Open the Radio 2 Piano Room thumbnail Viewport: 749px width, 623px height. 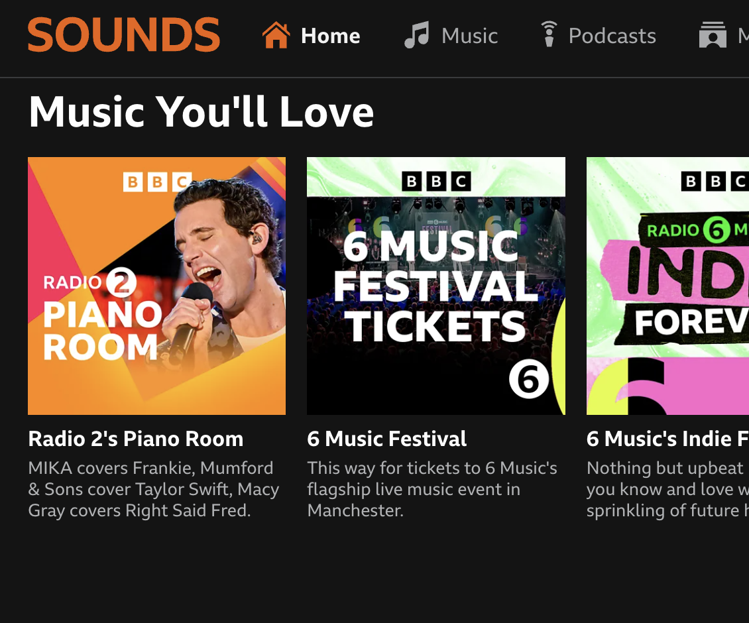(x=156, y=286)
